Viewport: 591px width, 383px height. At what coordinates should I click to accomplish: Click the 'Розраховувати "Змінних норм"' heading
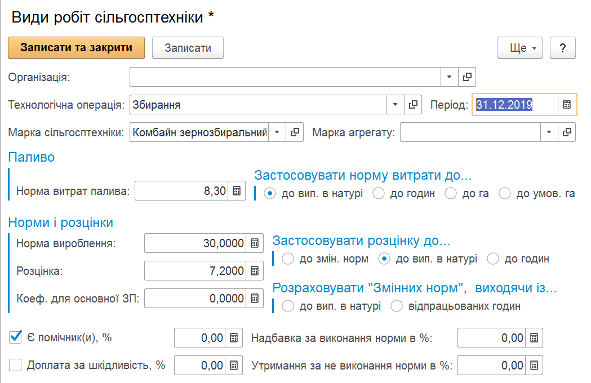point(415,288)
